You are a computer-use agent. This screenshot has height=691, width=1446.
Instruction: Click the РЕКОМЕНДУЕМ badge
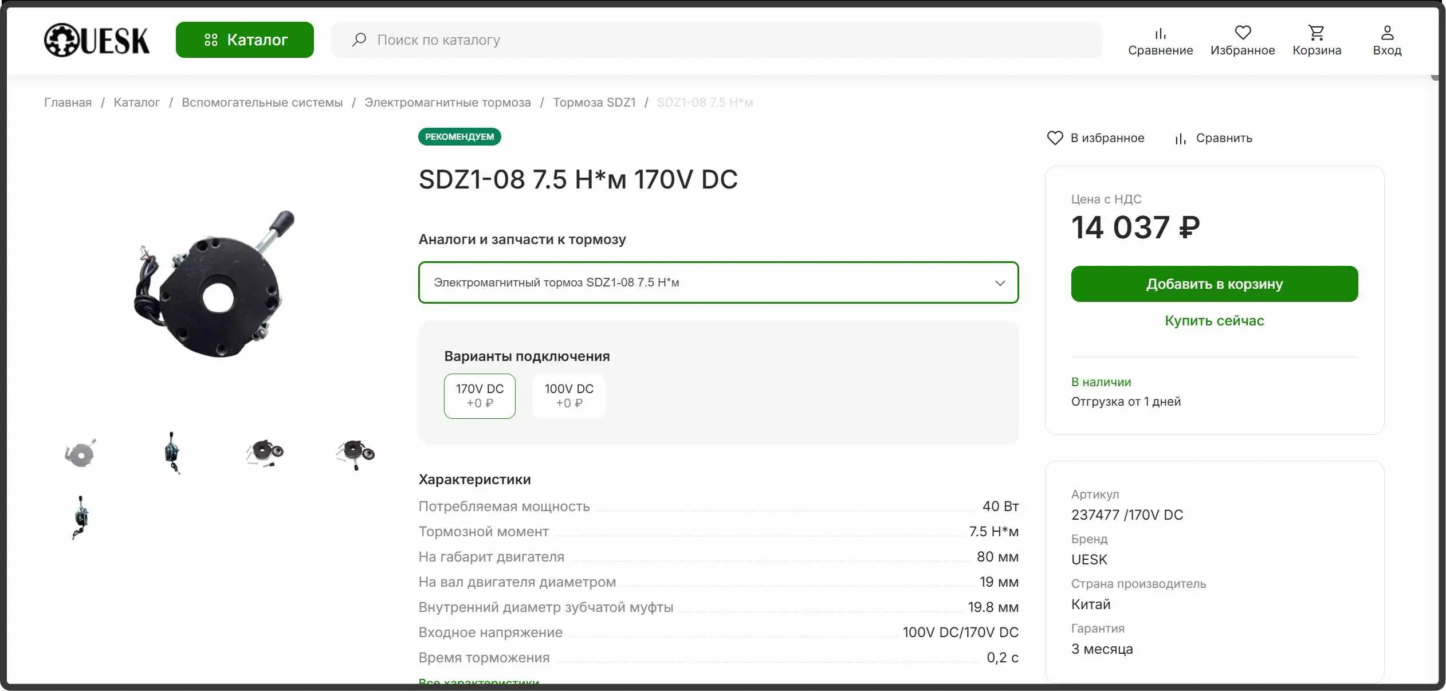(x=459, y=136)
